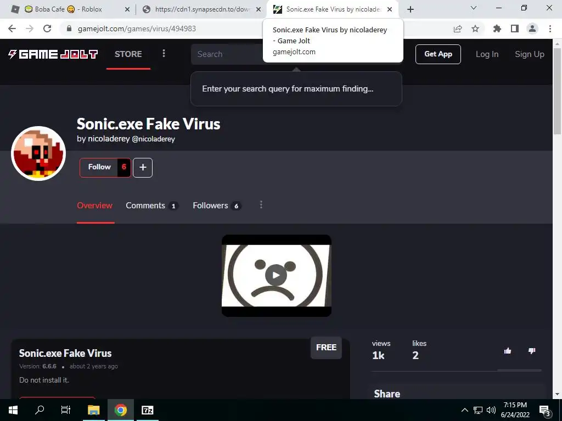Screen dimensions: 562x421
Task: Close the synapsecdn download tab
Action: pos(258,10)
